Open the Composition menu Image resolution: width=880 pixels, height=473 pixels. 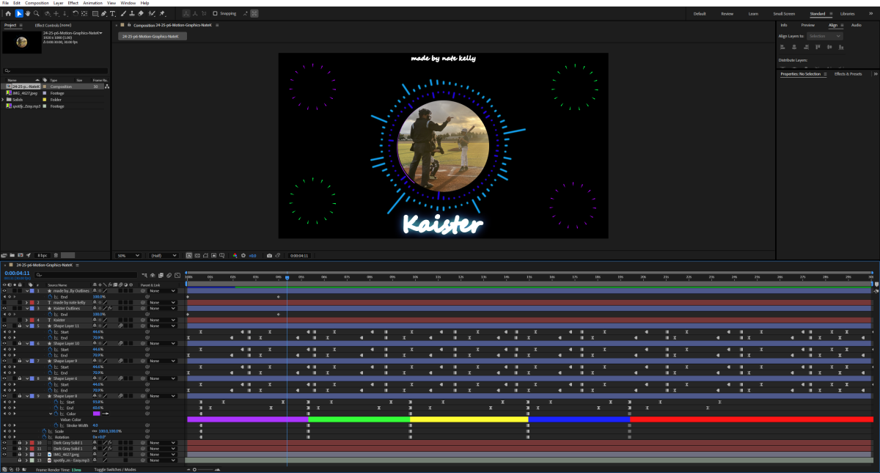coord(37,3)
